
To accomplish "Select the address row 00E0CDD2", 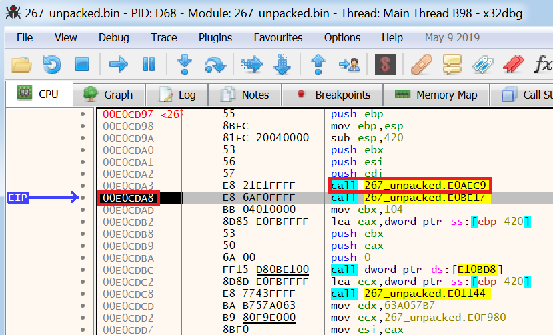I will click(128, 318).
